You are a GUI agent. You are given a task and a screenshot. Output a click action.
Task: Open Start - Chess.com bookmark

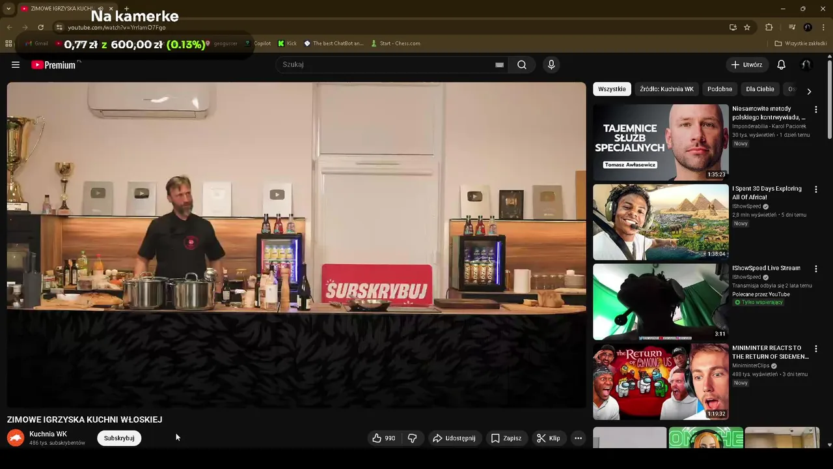(x=396, y=44)
